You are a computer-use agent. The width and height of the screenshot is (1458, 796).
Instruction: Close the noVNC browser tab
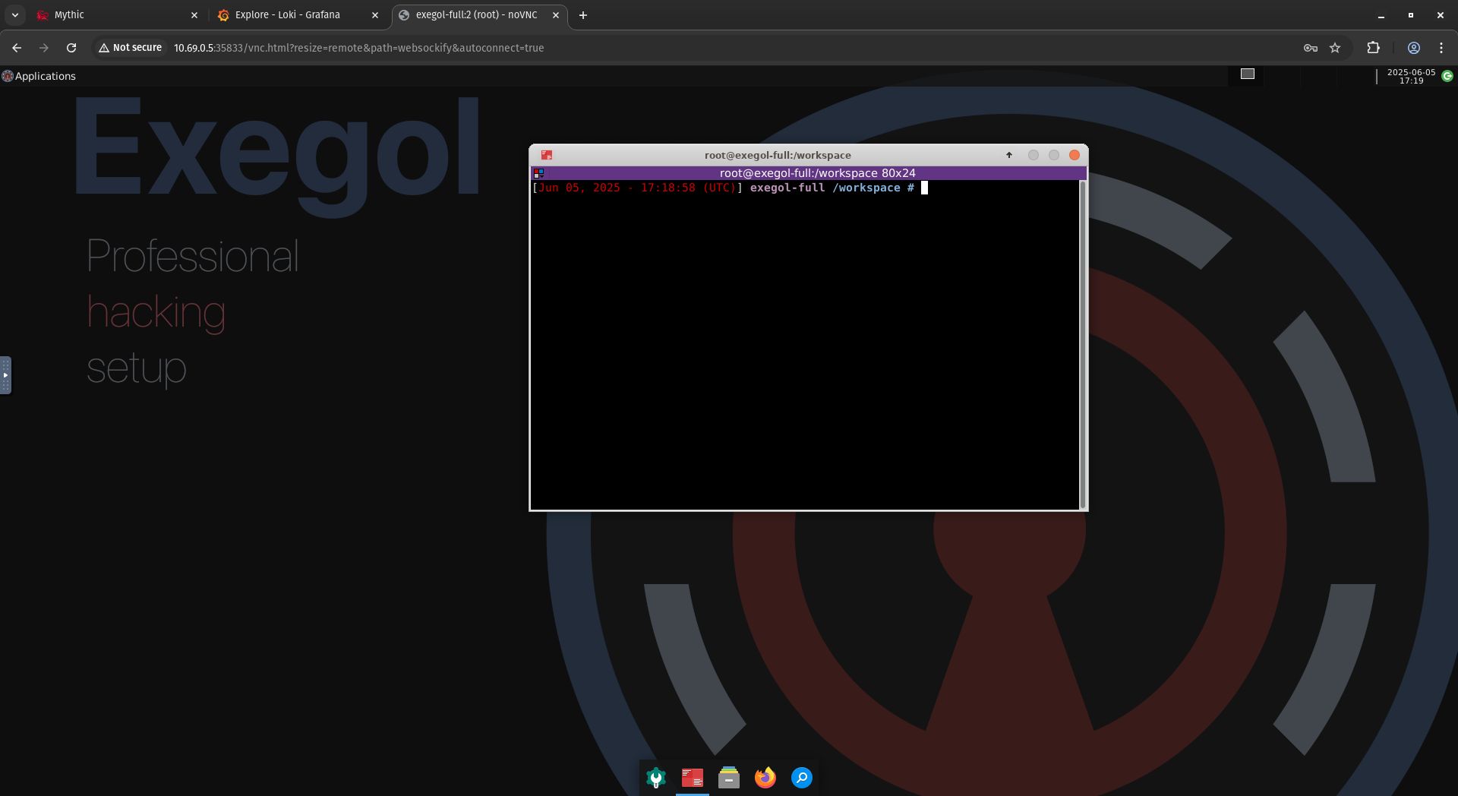tap(556, 15)
